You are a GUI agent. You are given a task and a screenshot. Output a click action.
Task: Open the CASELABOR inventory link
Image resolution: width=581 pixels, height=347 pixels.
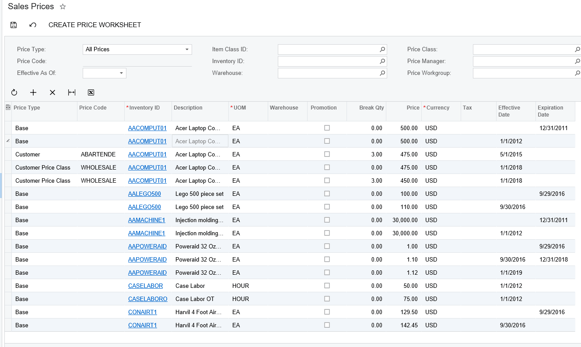click(x=145, y=286)
